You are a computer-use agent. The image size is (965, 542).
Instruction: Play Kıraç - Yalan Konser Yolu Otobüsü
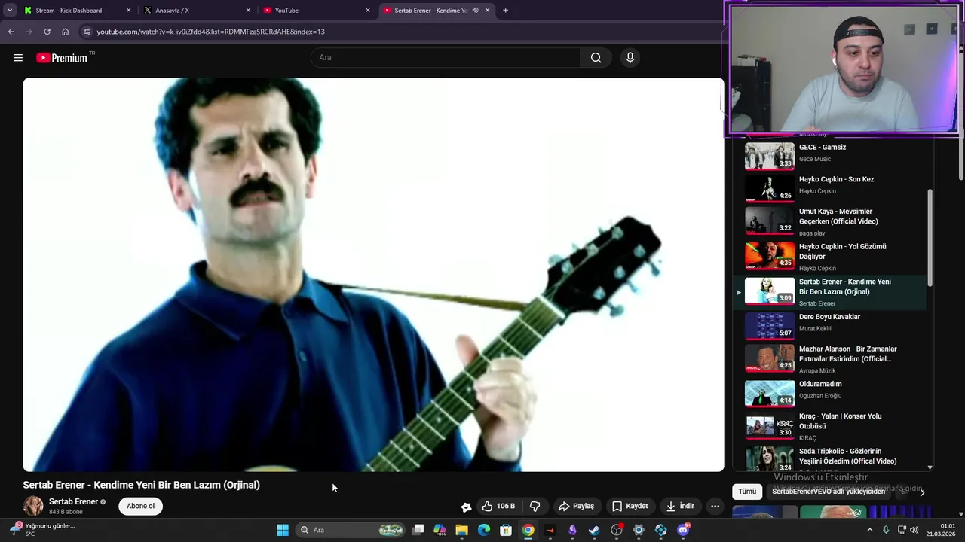[x=829, y=426]
